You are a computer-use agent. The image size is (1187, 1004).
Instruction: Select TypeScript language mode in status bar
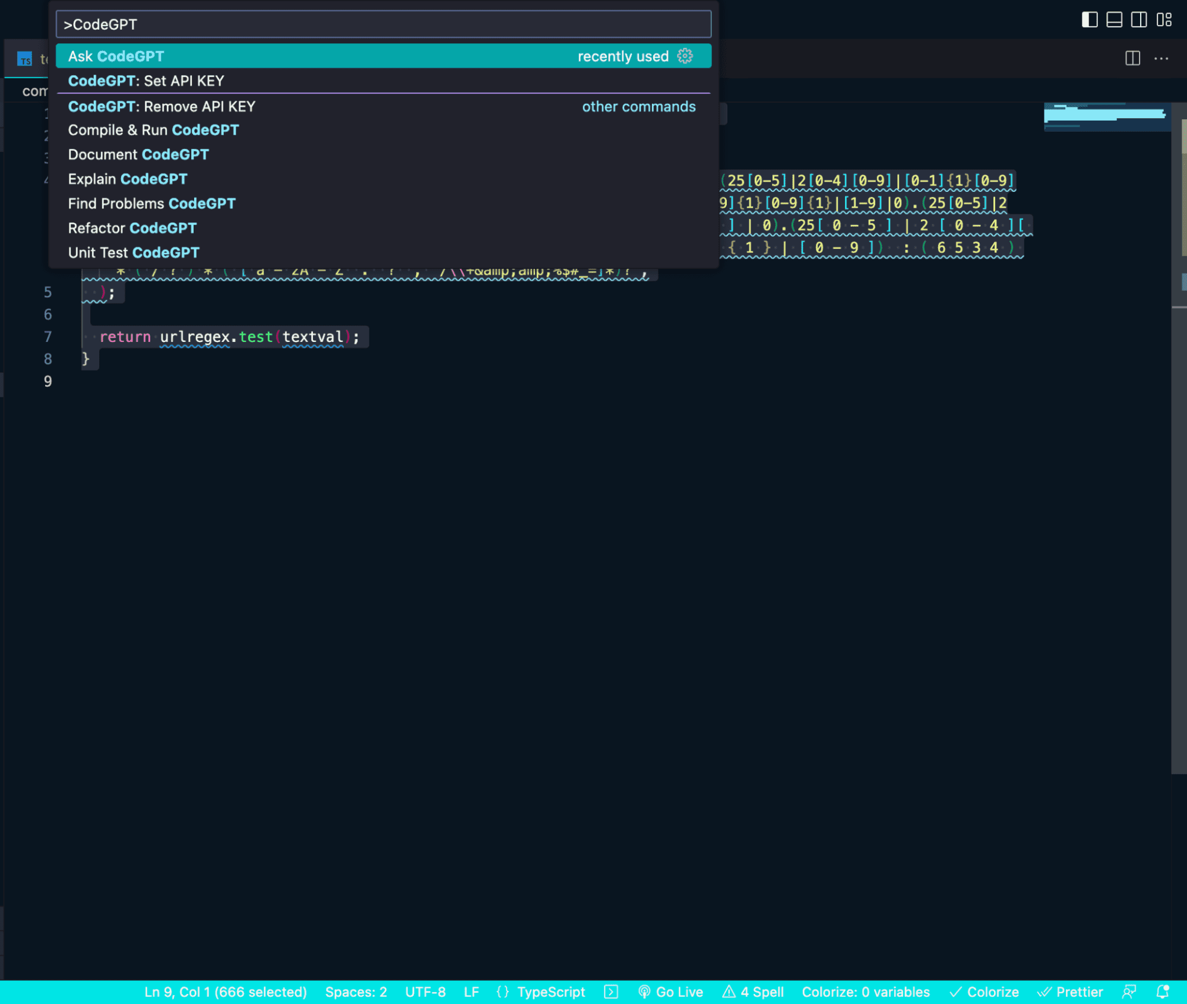pyautogui.click(x=550, y=992)
